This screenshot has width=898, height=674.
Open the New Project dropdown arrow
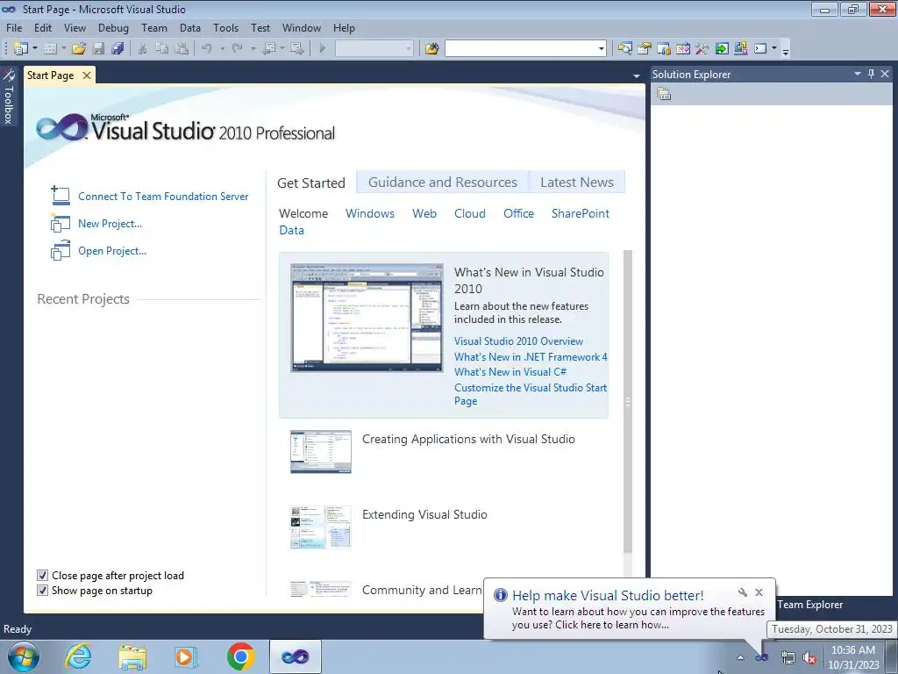click(x=34, y=49)
